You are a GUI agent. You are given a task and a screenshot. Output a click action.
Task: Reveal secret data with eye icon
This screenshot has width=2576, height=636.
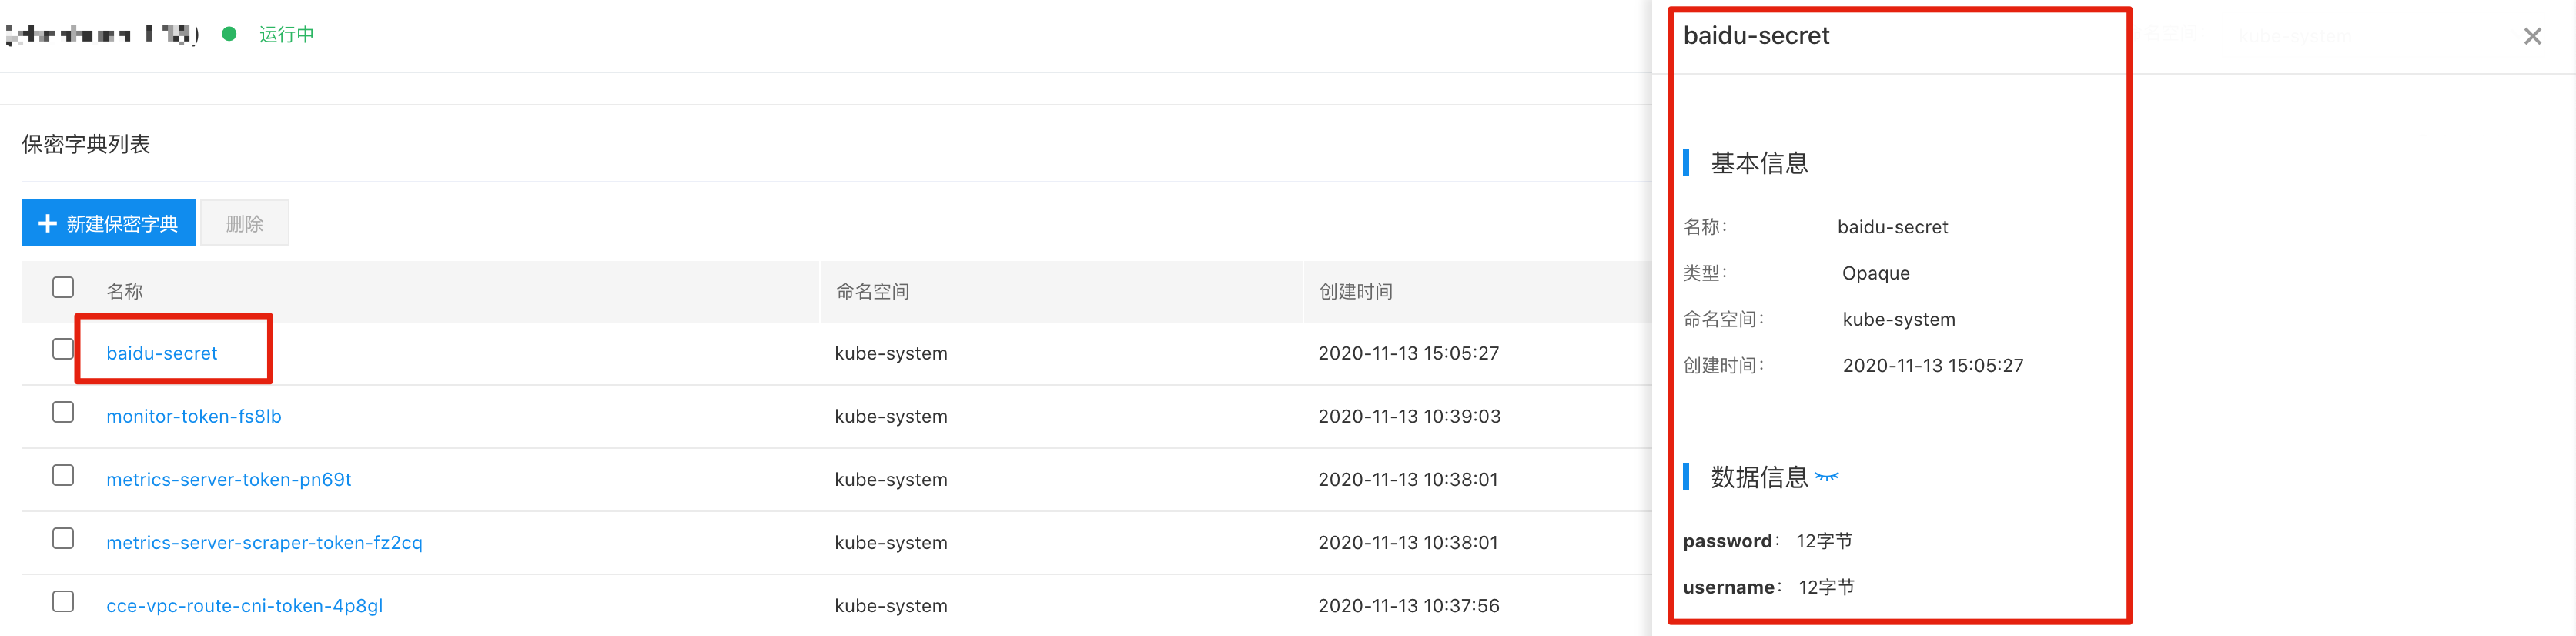(x=1826, y=476)
